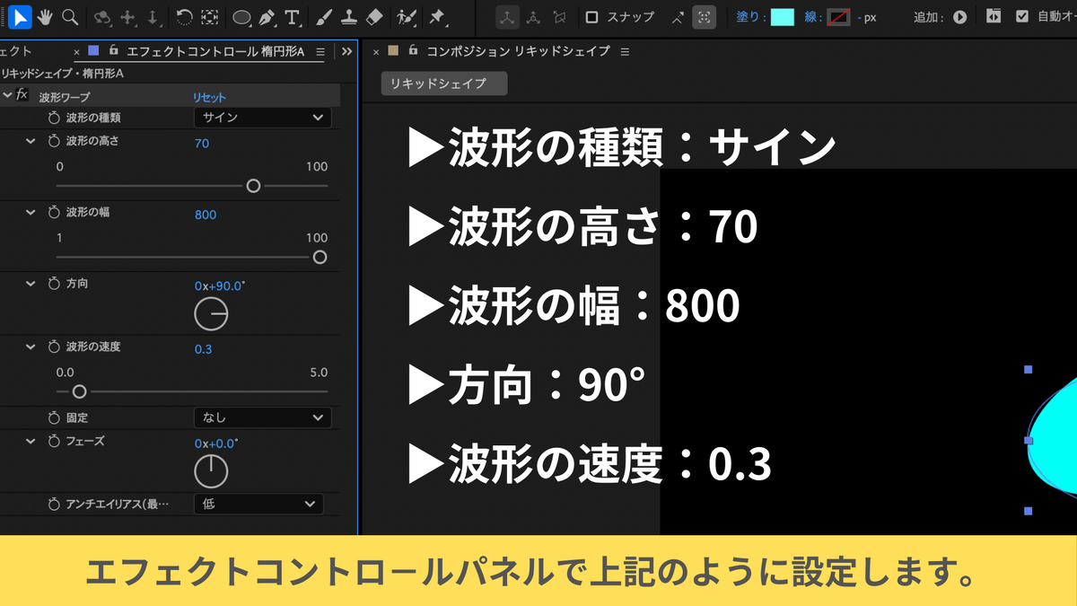Toggle lock on エフェクトコントロール panel

113,52
